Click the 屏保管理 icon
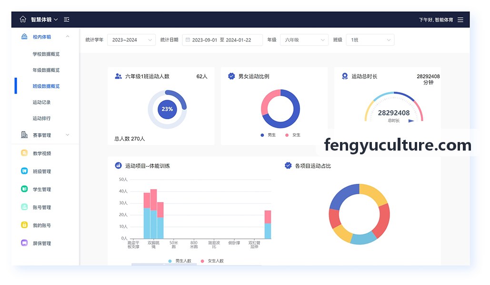The width and height of the screenshot is (490, 285). [24, 243]
